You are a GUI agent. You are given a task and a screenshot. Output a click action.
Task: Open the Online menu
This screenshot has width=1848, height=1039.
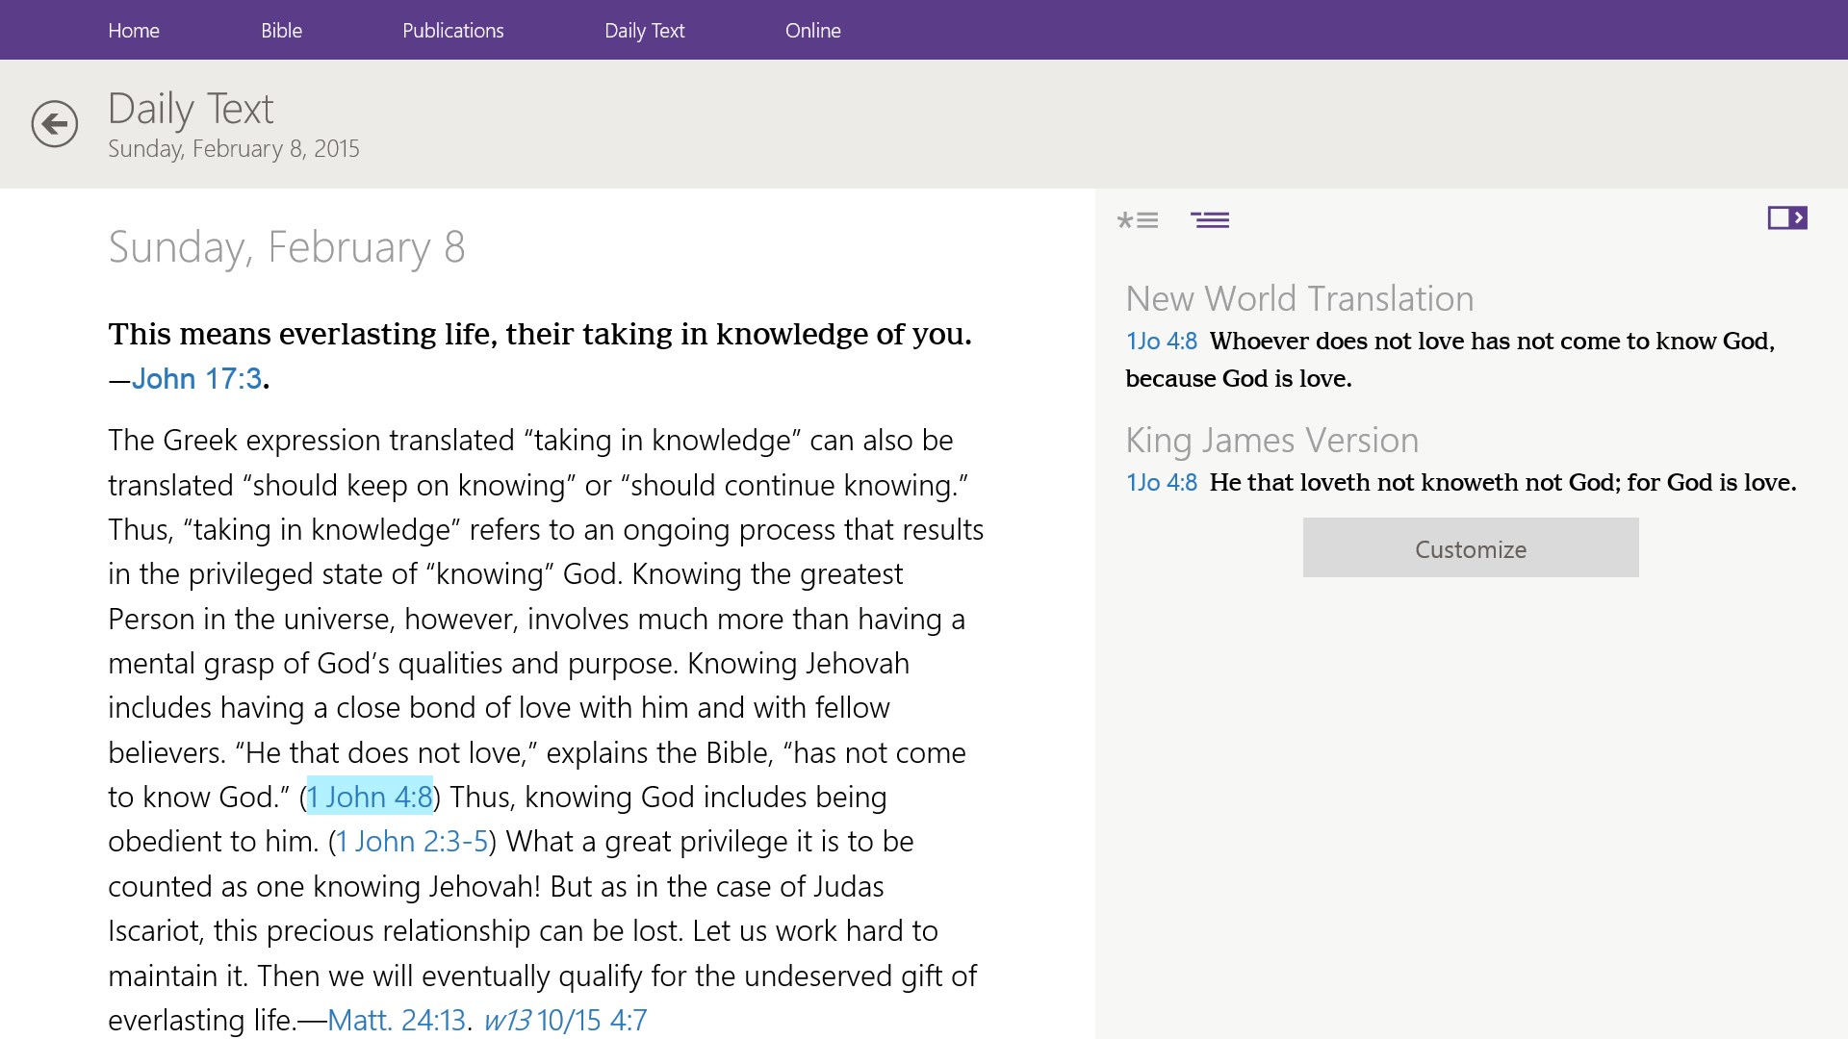[x=812, y=30]
